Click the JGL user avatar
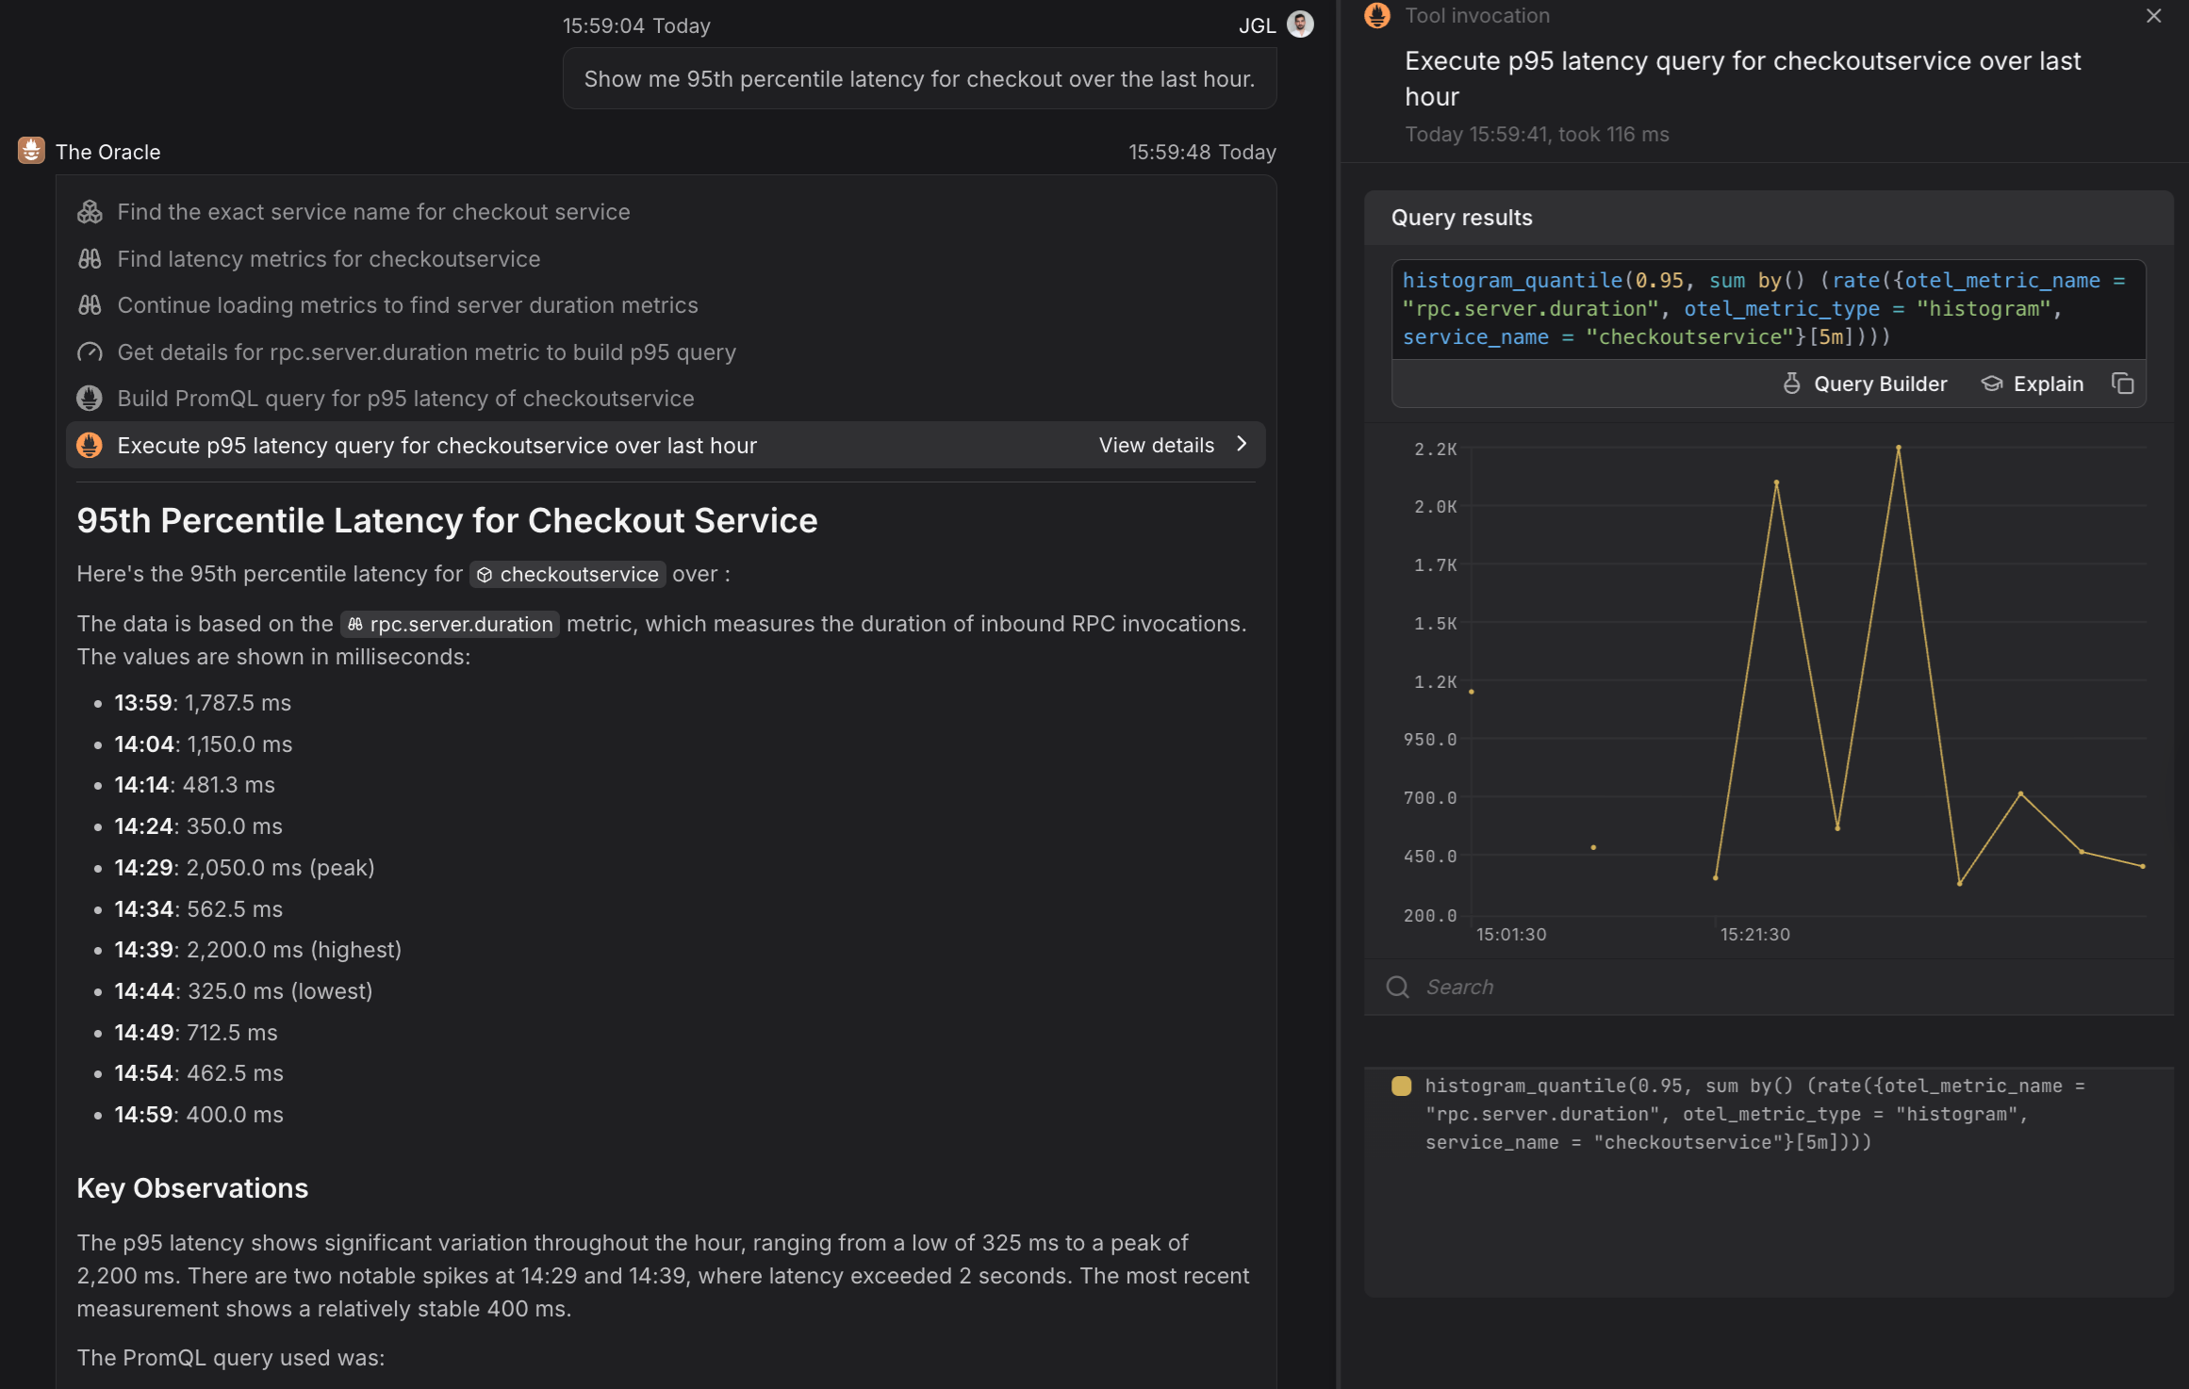 point(1300,25)
